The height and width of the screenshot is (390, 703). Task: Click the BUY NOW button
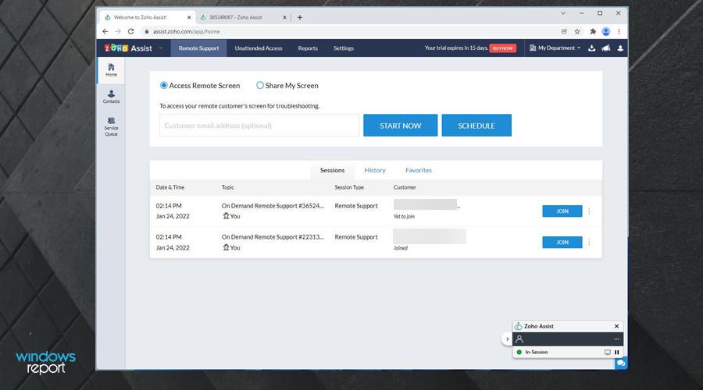pyautogui.click(x=502, y=48)
